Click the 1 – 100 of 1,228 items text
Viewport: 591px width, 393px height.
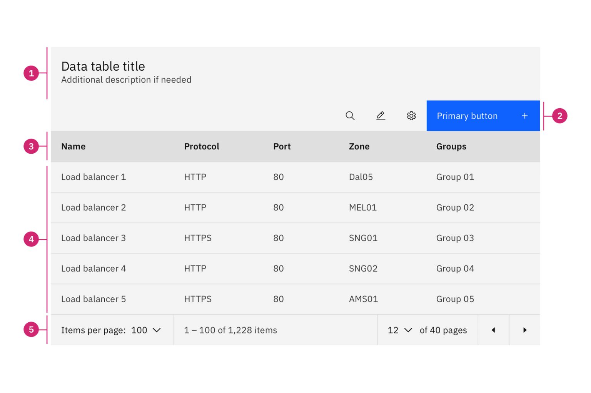pos(230,330)
